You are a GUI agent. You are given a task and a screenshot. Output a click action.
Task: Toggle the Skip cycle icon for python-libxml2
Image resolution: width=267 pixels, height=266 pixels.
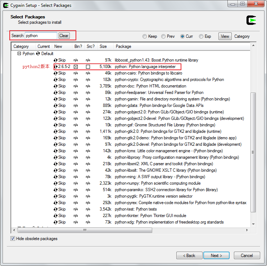55,164
